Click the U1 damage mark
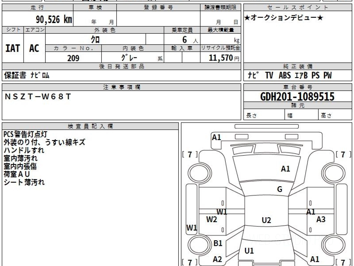 [249, 251]
